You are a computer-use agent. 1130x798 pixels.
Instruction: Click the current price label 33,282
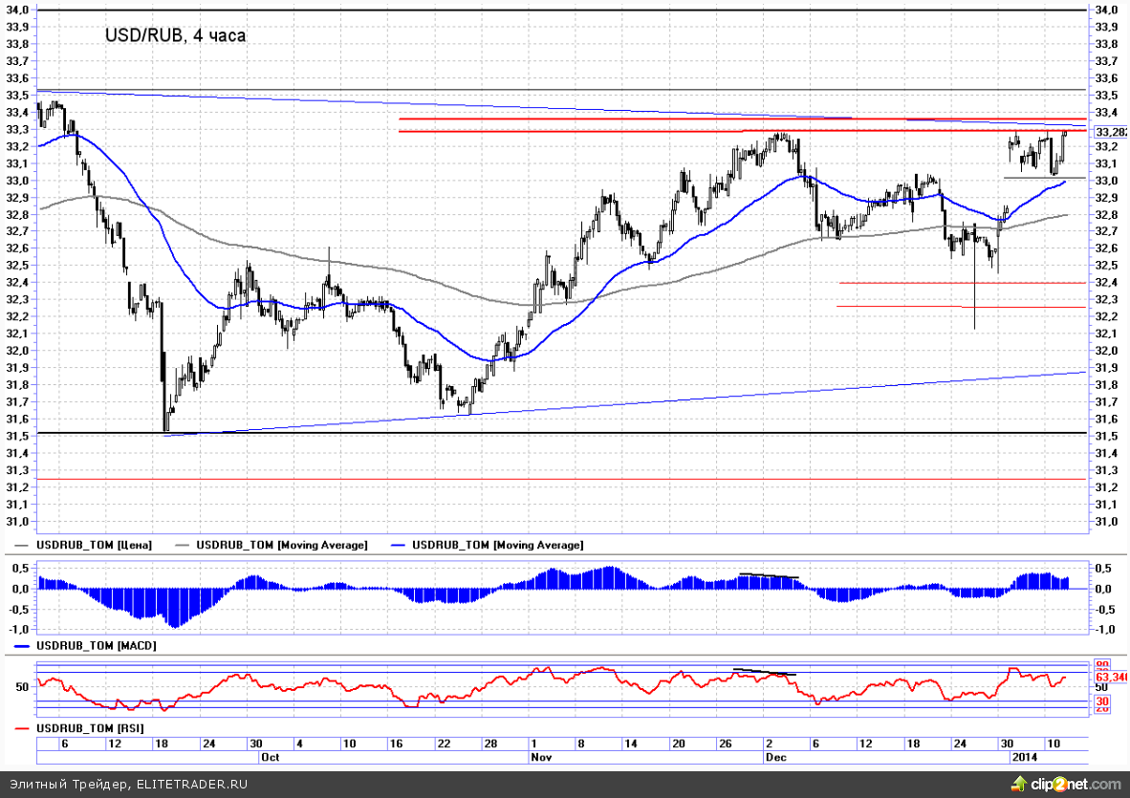point(1110,131)
